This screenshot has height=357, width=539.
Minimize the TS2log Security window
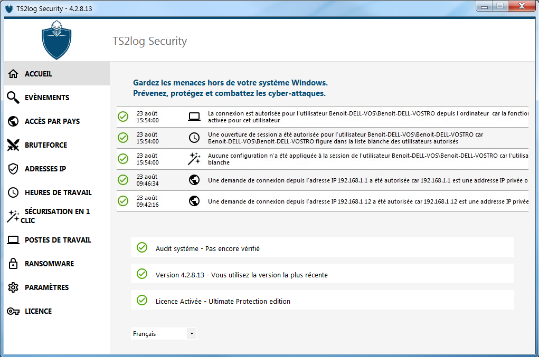pyautogui.click(x=484, y=6)
